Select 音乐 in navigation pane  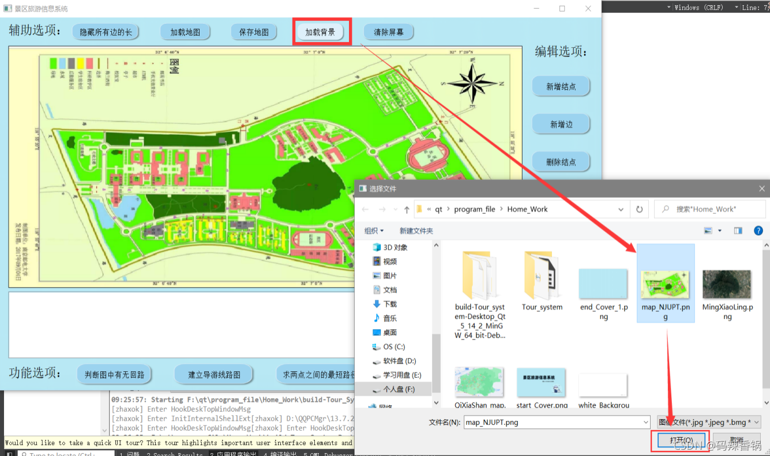click(390, 318)
